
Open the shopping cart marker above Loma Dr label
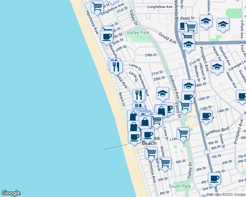click(x=156, y=121)
